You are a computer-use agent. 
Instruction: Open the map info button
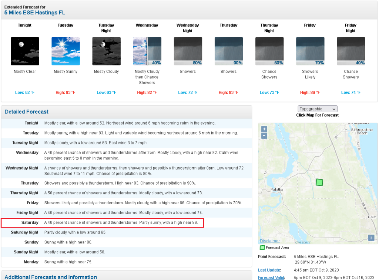(371, 238)
